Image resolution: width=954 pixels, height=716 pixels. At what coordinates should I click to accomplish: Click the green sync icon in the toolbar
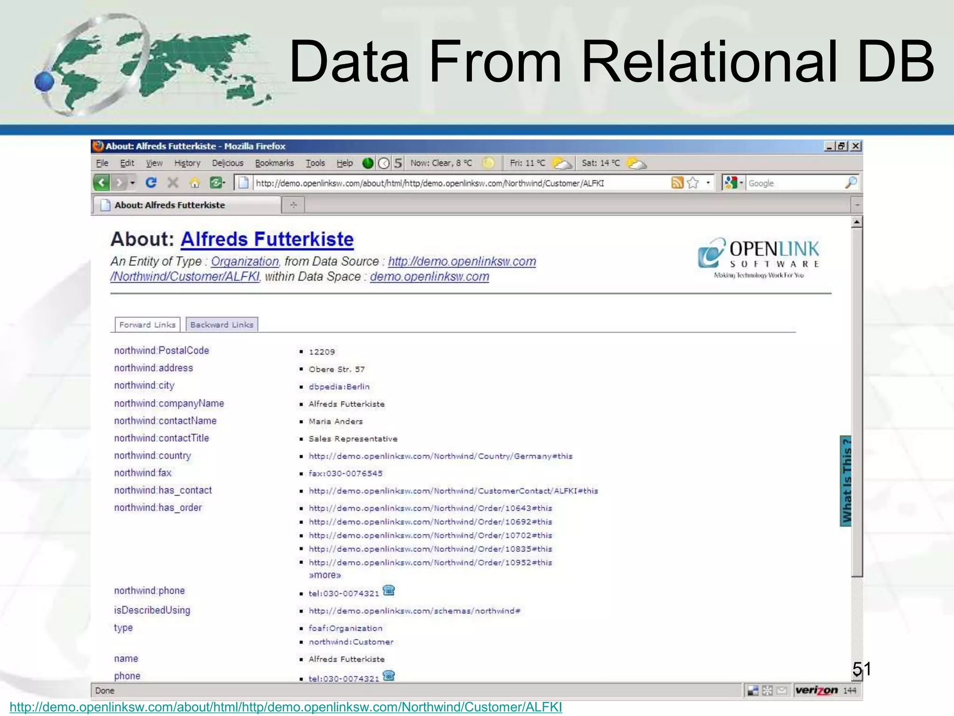[x=216, y=183]
